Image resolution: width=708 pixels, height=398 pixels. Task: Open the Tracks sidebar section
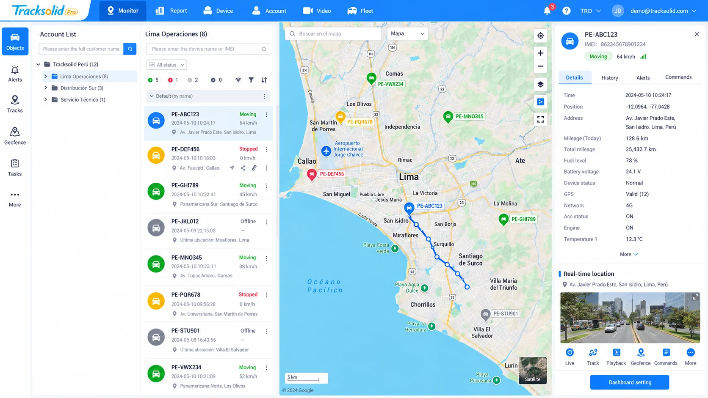pos(15,104)
